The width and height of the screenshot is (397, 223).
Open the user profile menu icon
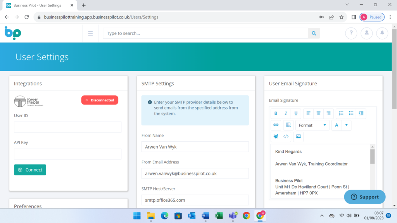point(366,33)
